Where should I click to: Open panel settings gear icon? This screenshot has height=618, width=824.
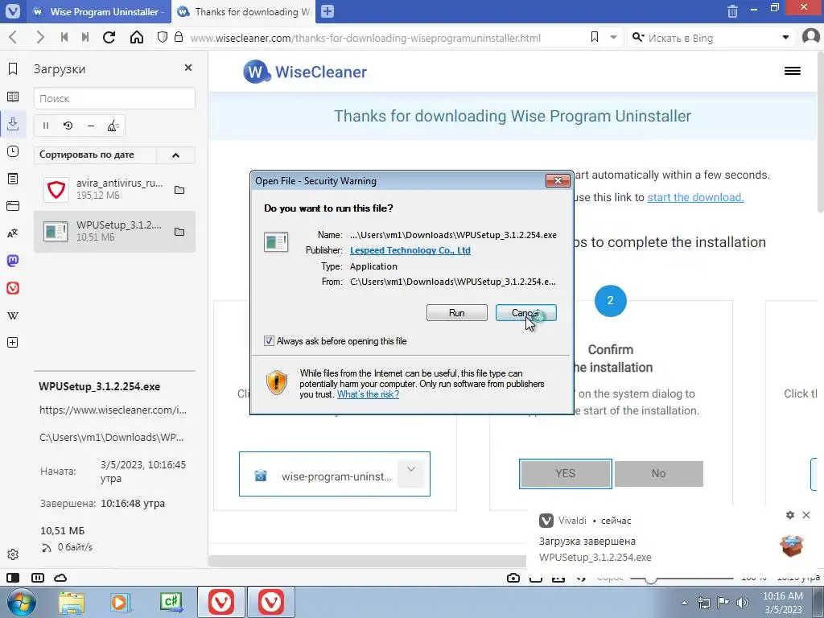click(13, 554)
